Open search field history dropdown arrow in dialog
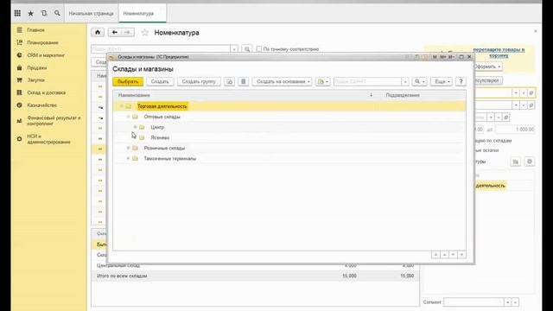This screenshot has width=553, height=311. [405, 81]
